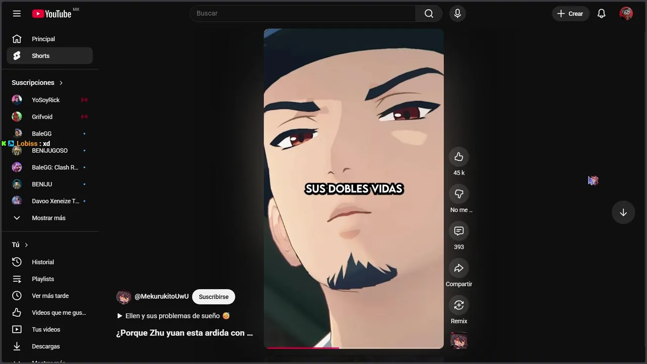Open BaleGG channel
The height and width of the screenshot is (364, 647).
click(x=50, y=133)
